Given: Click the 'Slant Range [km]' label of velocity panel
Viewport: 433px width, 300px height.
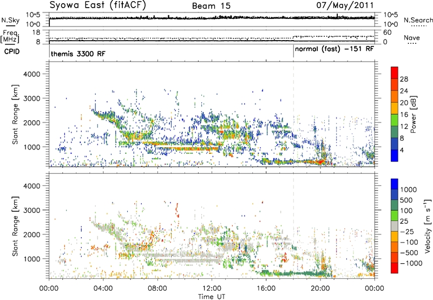Looking at the screenshot, I should click(x=15, y=226).
